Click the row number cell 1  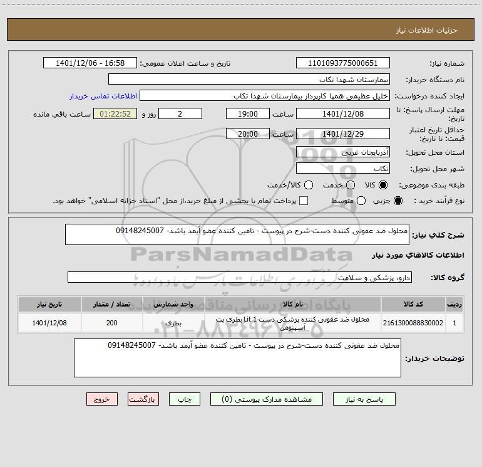(x=454, y=323)
